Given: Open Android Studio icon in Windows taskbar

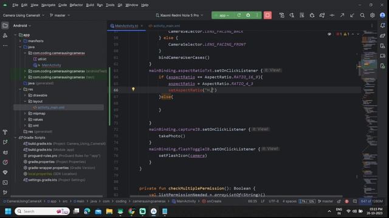Looking at the screenshot, I should pyautogui.click(x=154, y=211).
